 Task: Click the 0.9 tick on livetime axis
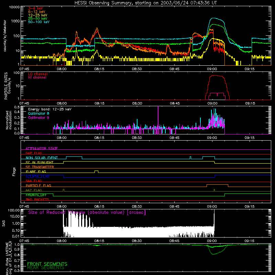pos(17,249)
